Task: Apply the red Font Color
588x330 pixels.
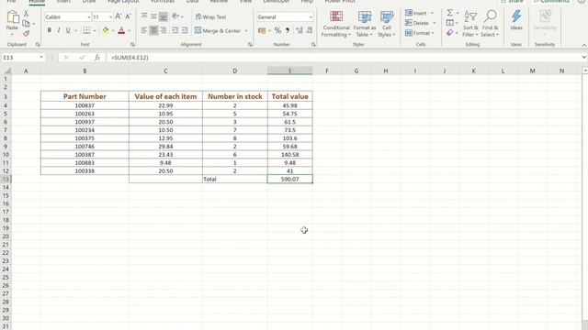Action: (x=121, y=30)
